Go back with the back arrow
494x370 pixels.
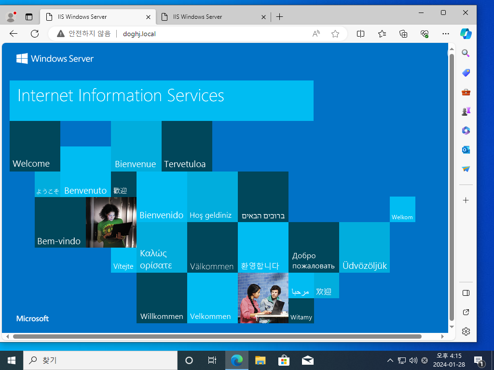click(x=14, y=34)
